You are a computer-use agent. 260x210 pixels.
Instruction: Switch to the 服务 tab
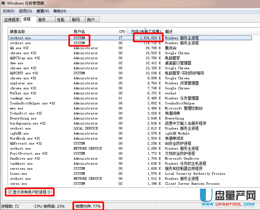tap(46, 20)
